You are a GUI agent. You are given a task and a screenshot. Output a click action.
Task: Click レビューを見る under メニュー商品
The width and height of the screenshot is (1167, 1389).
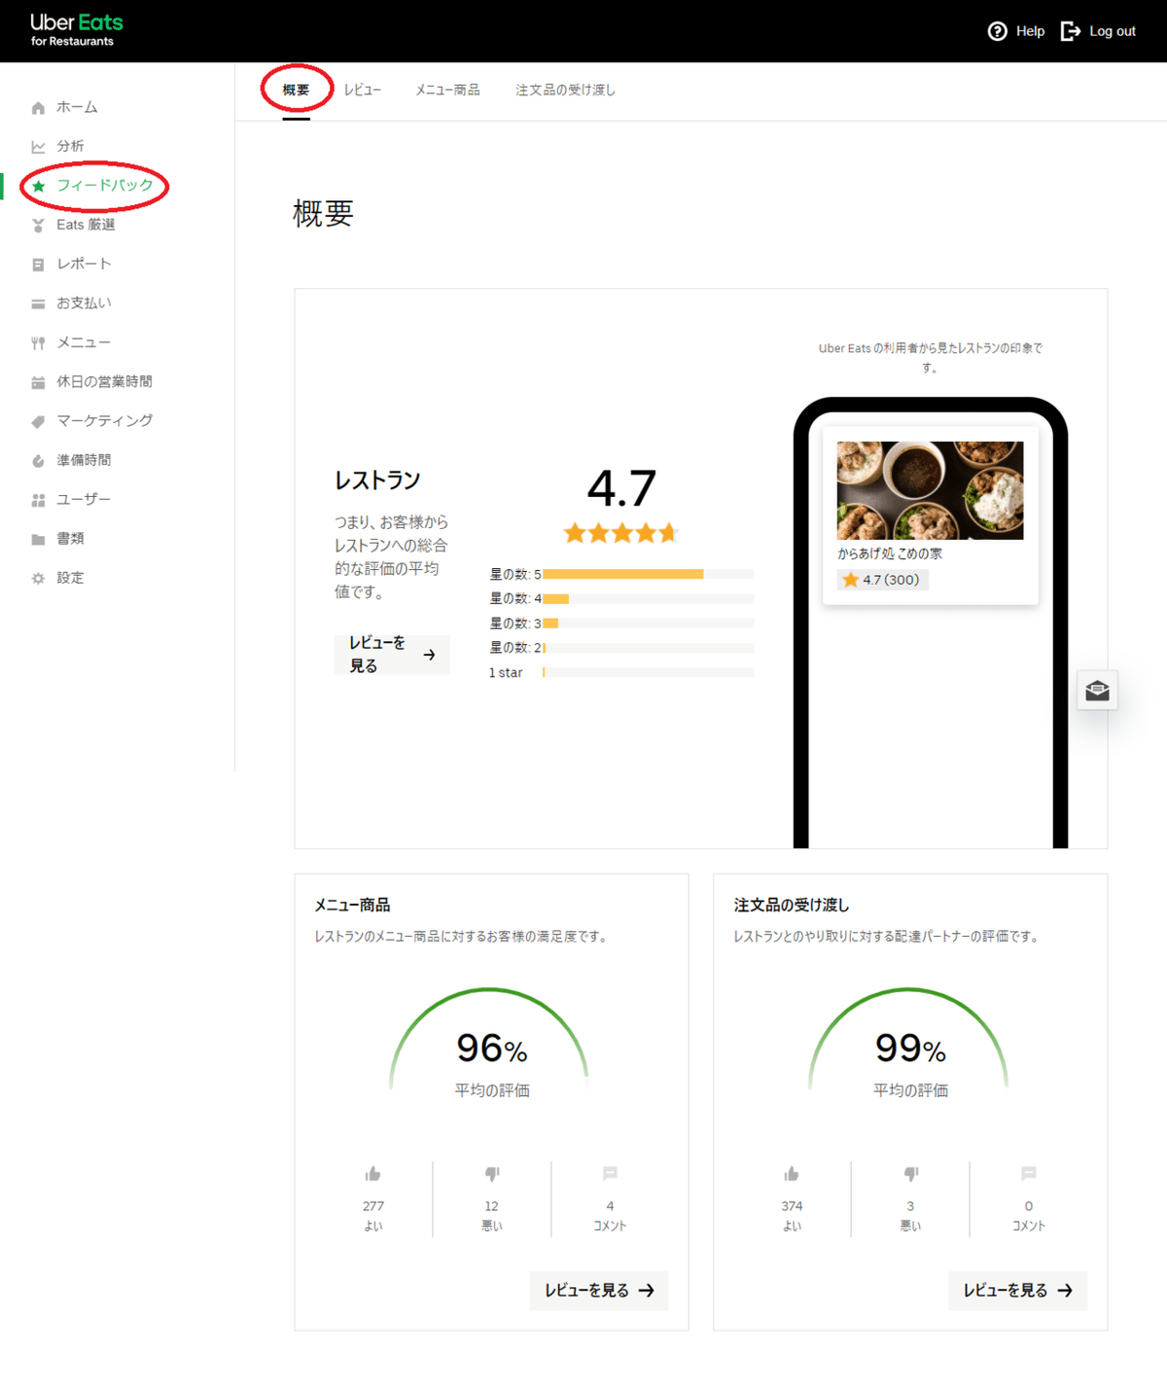[x=598, y=1291]
